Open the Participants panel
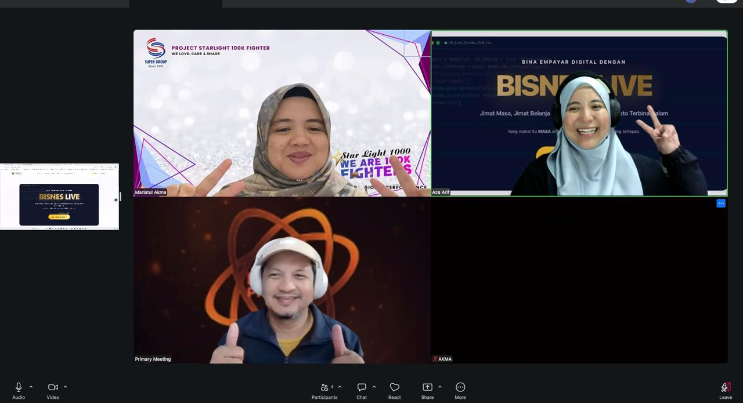743x403 pixels. tap(324, 391)
